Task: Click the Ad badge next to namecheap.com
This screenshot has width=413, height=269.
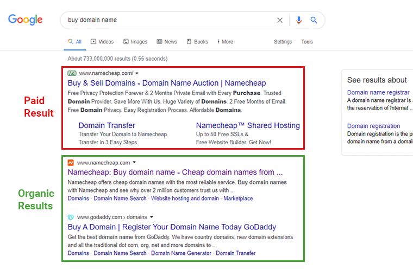Action: 72,73
